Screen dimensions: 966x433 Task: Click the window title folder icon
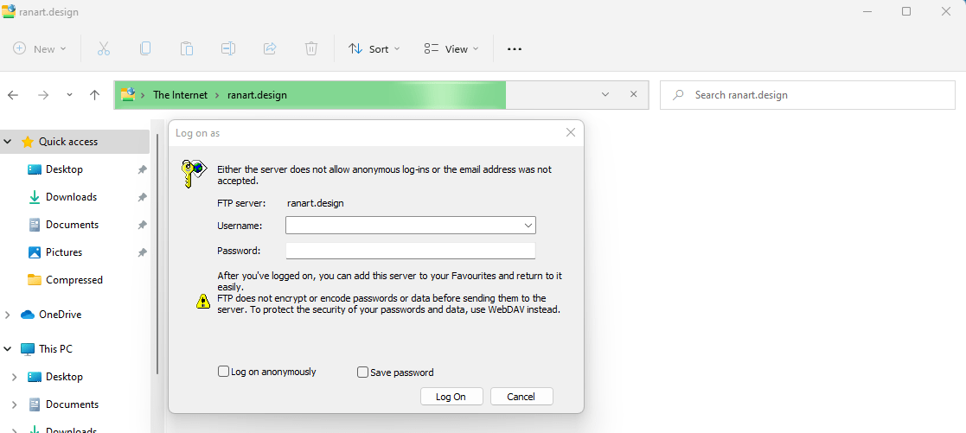[x=9, y=12]
